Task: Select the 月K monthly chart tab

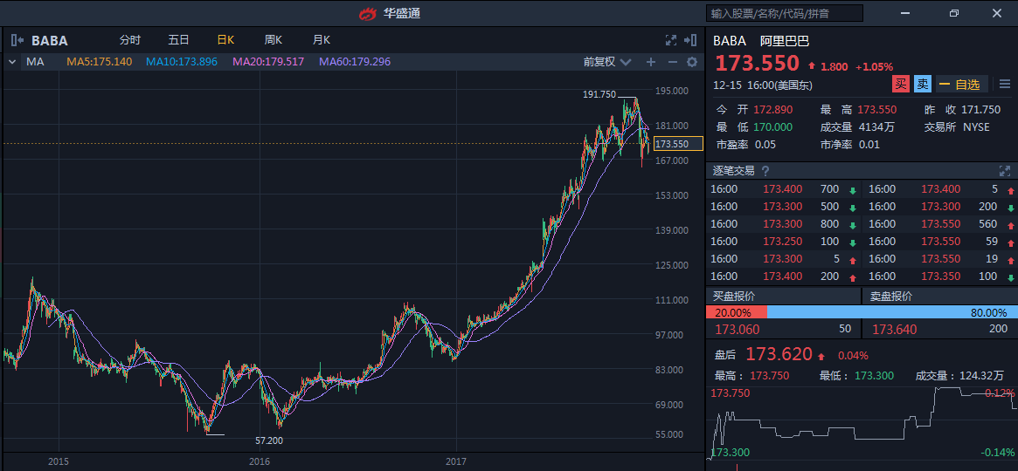Action: [322, 40]
